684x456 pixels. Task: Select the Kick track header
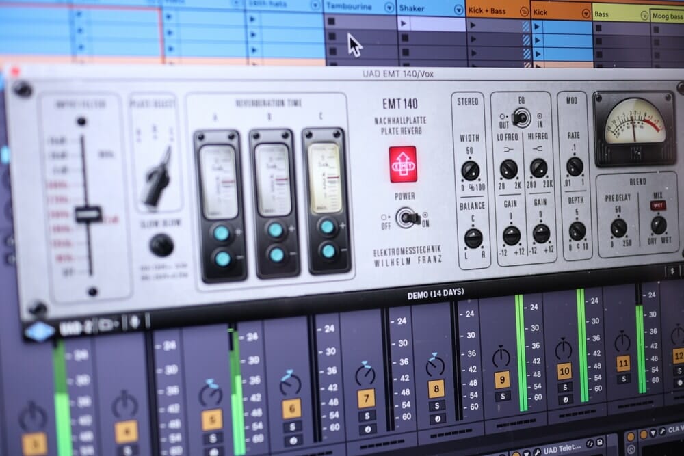554,12
